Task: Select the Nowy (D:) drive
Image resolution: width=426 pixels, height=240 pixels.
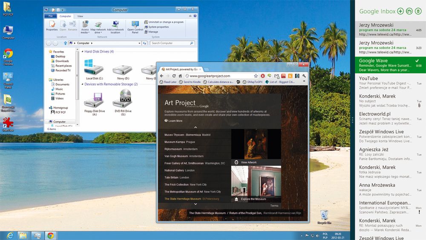Action: (123, 72)
